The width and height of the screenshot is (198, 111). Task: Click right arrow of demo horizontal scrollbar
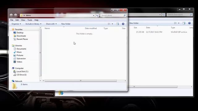(125, 81)
